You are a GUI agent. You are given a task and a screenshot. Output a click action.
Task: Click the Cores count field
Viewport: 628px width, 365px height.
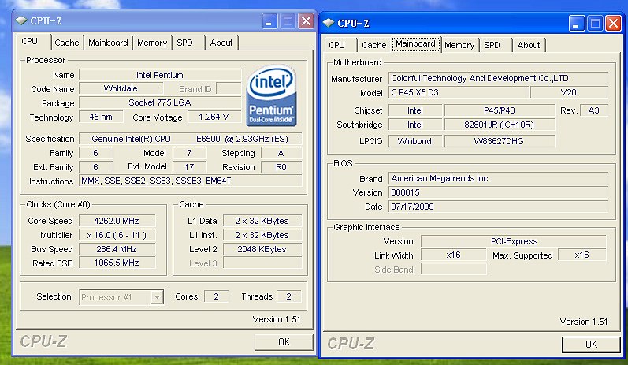(216, 296)
